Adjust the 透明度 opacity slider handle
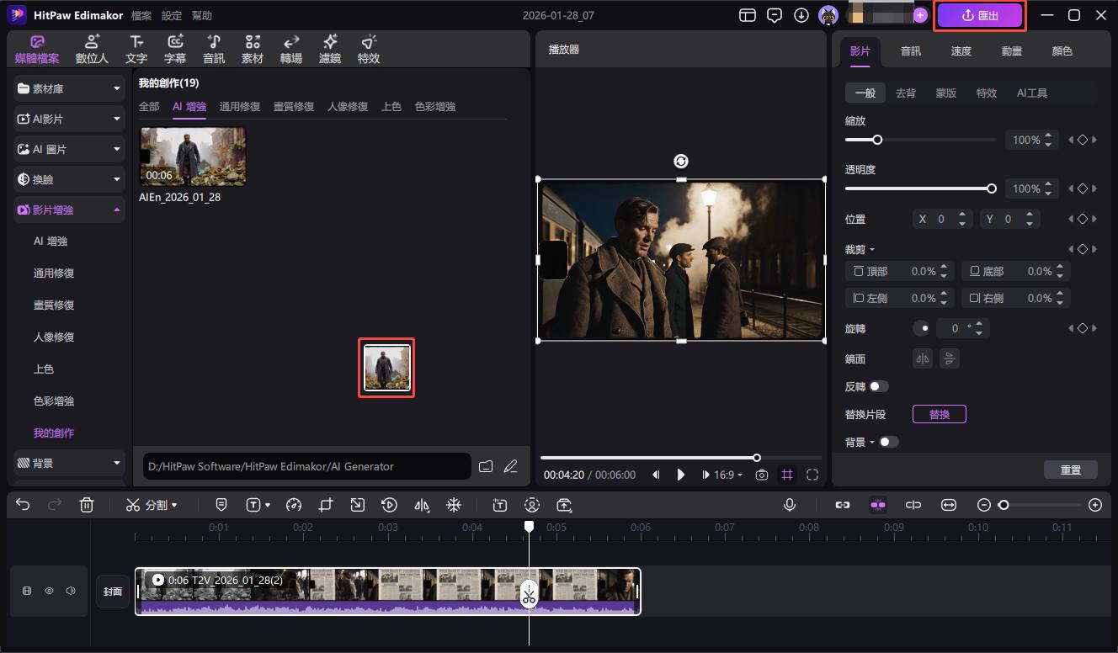 click(992, 188)
